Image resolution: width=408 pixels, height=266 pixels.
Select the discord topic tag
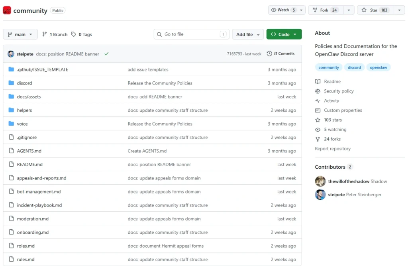(x=354, y=67)
